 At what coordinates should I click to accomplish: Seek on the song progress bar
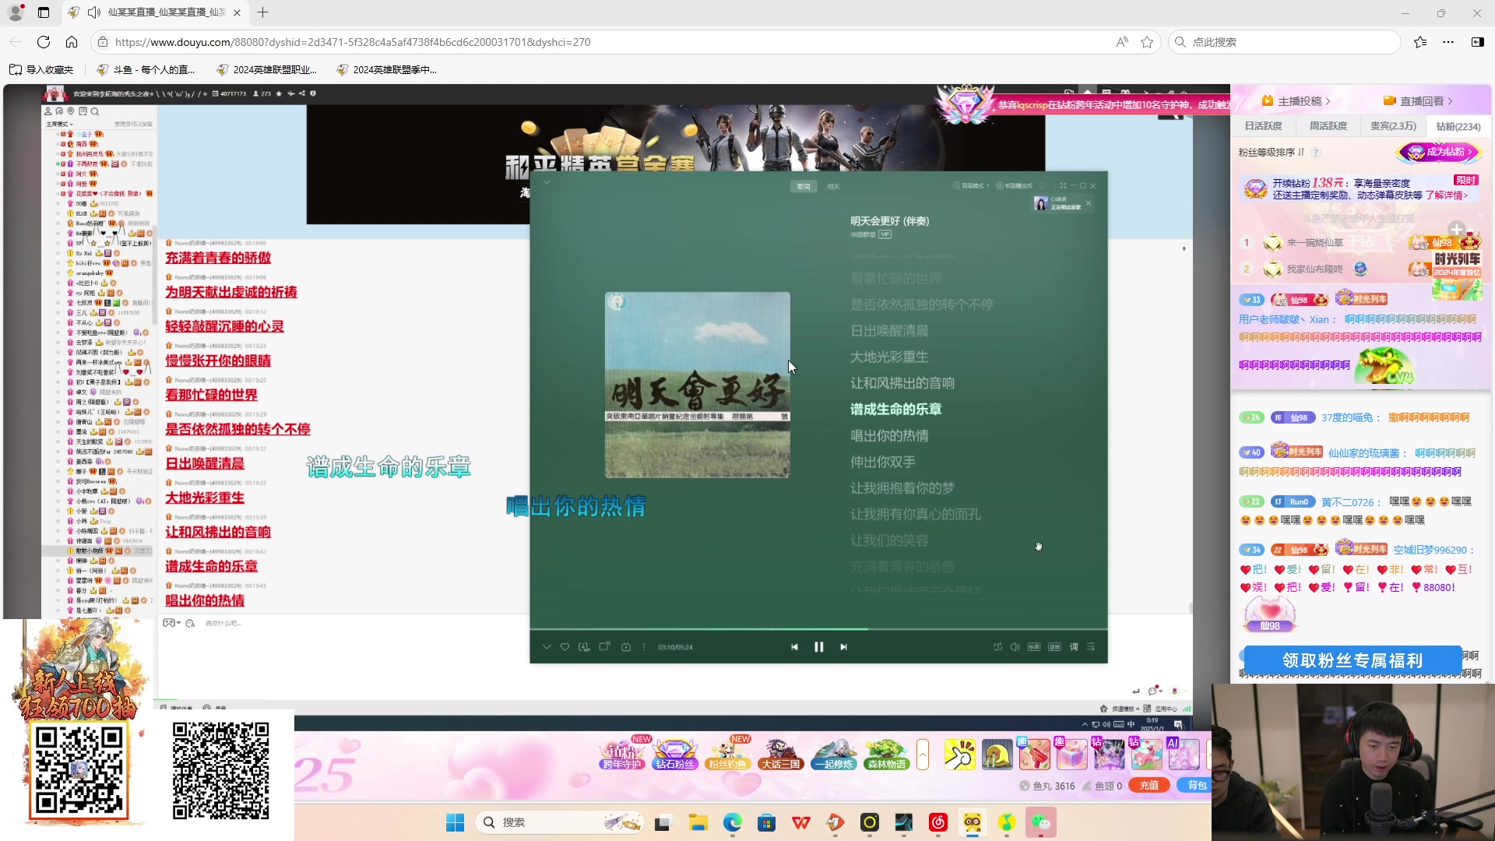tap(818, 629)
